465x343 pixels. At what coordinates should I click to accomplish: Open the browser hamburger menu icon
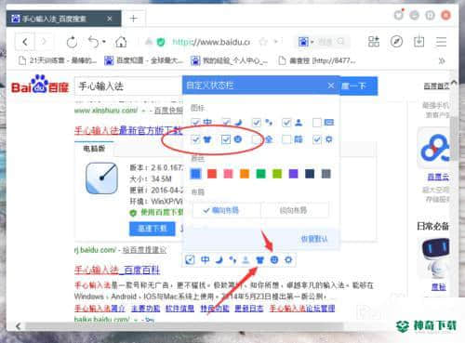(x=441, y=42)
